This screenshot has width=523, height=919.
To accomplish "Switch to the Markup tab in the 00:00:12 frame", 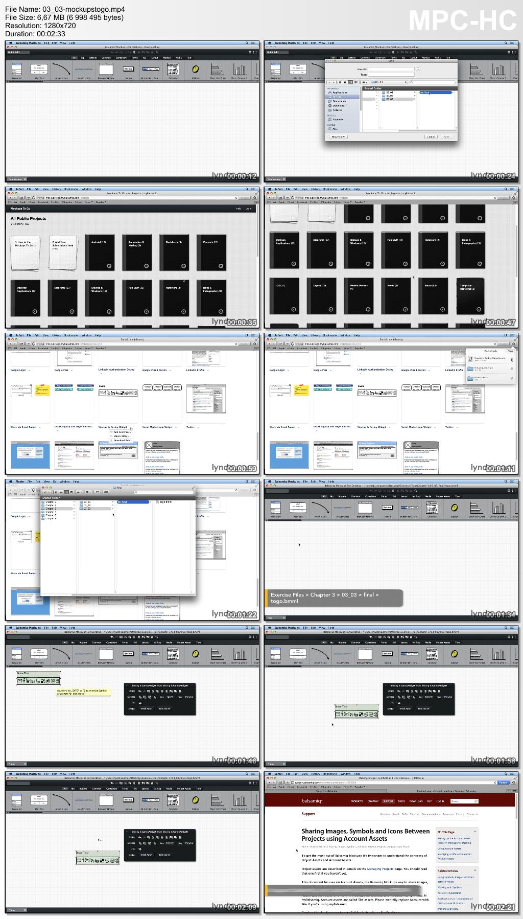I will (x=167, y=58).
